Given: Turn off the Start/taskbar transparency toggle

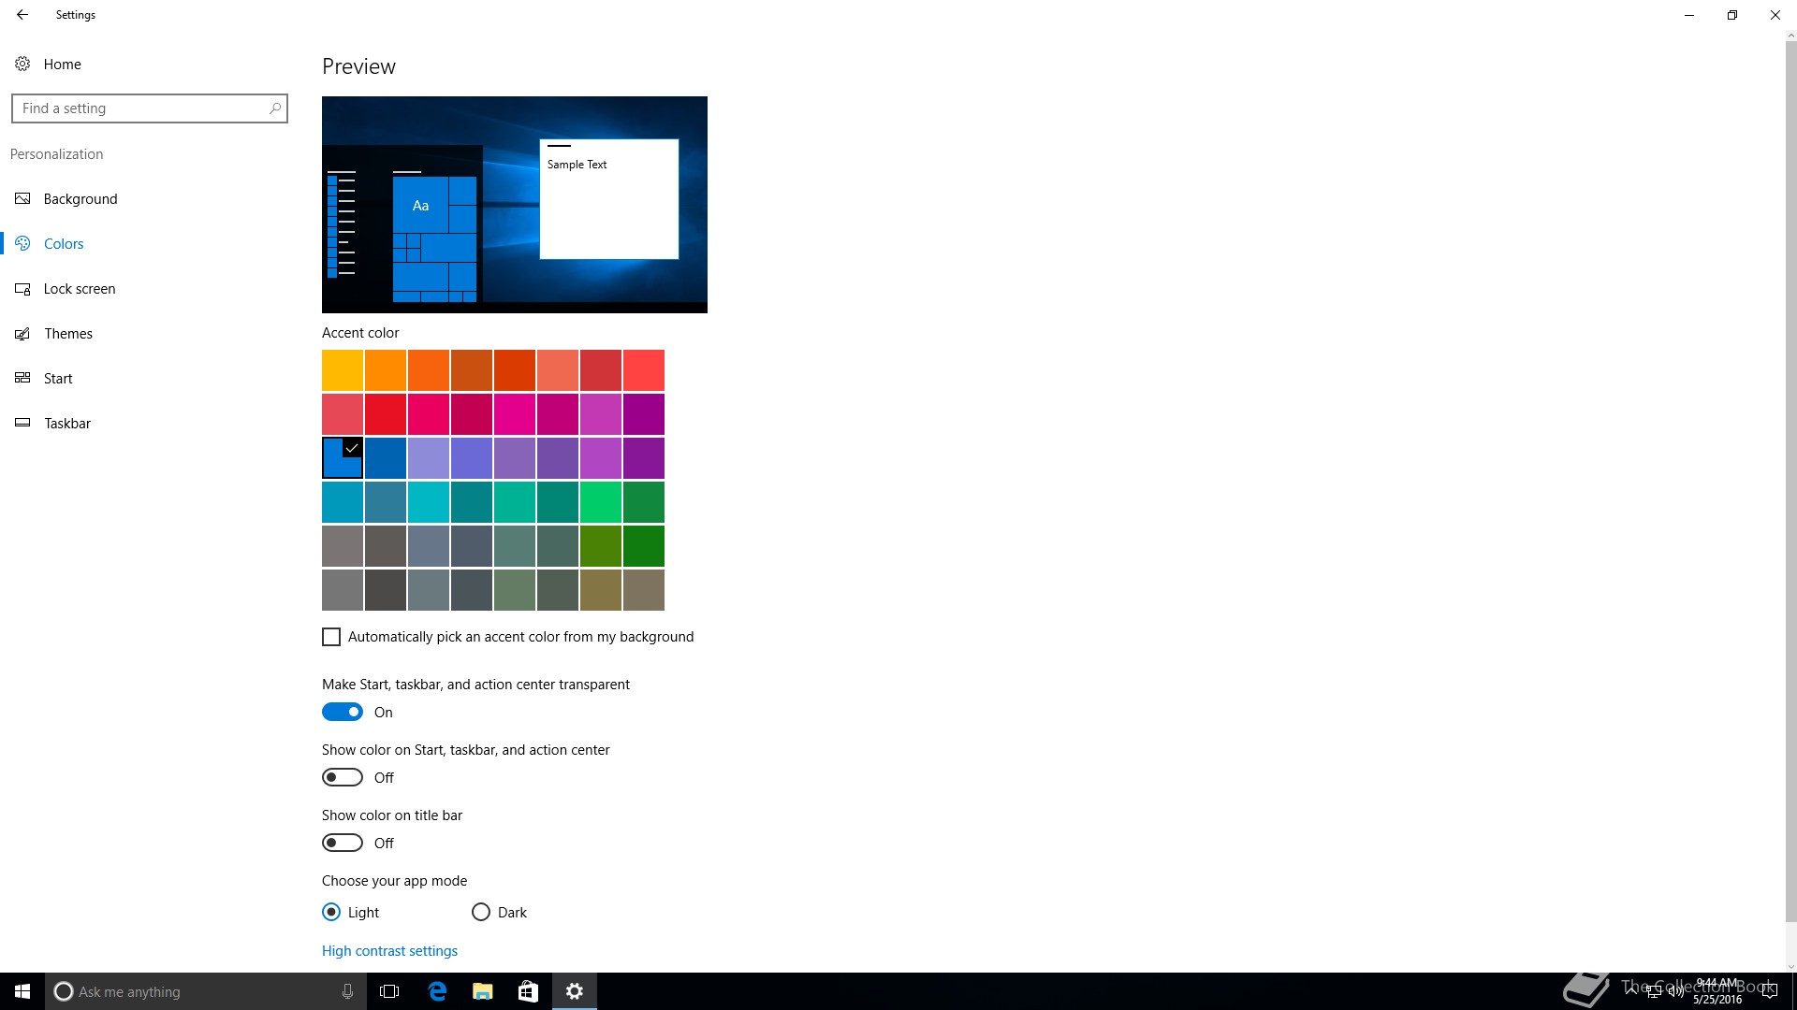Looking at the screenshot, I should click(x=343, y=712).
